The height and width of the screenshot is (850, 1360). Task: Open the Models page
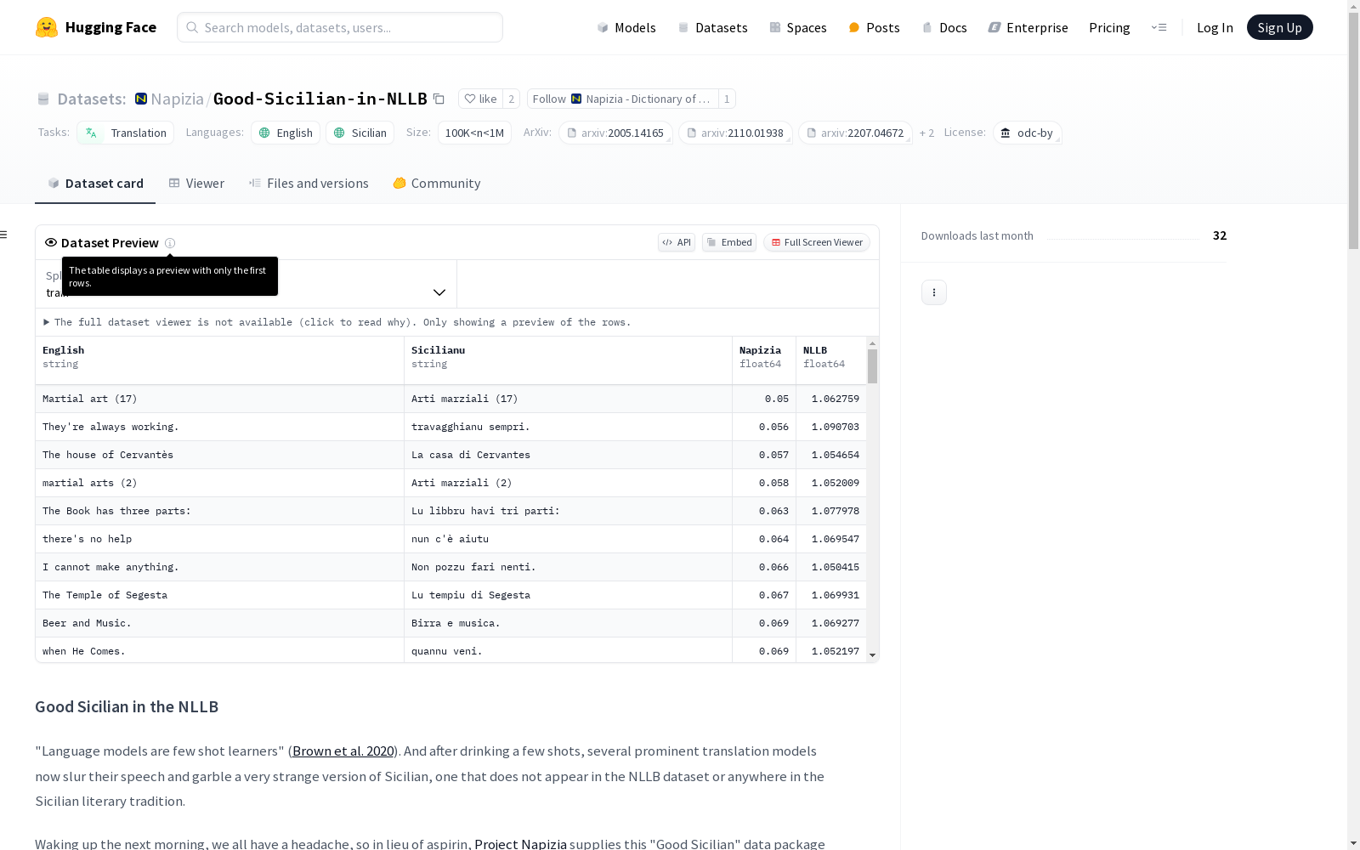coord(626,27)
